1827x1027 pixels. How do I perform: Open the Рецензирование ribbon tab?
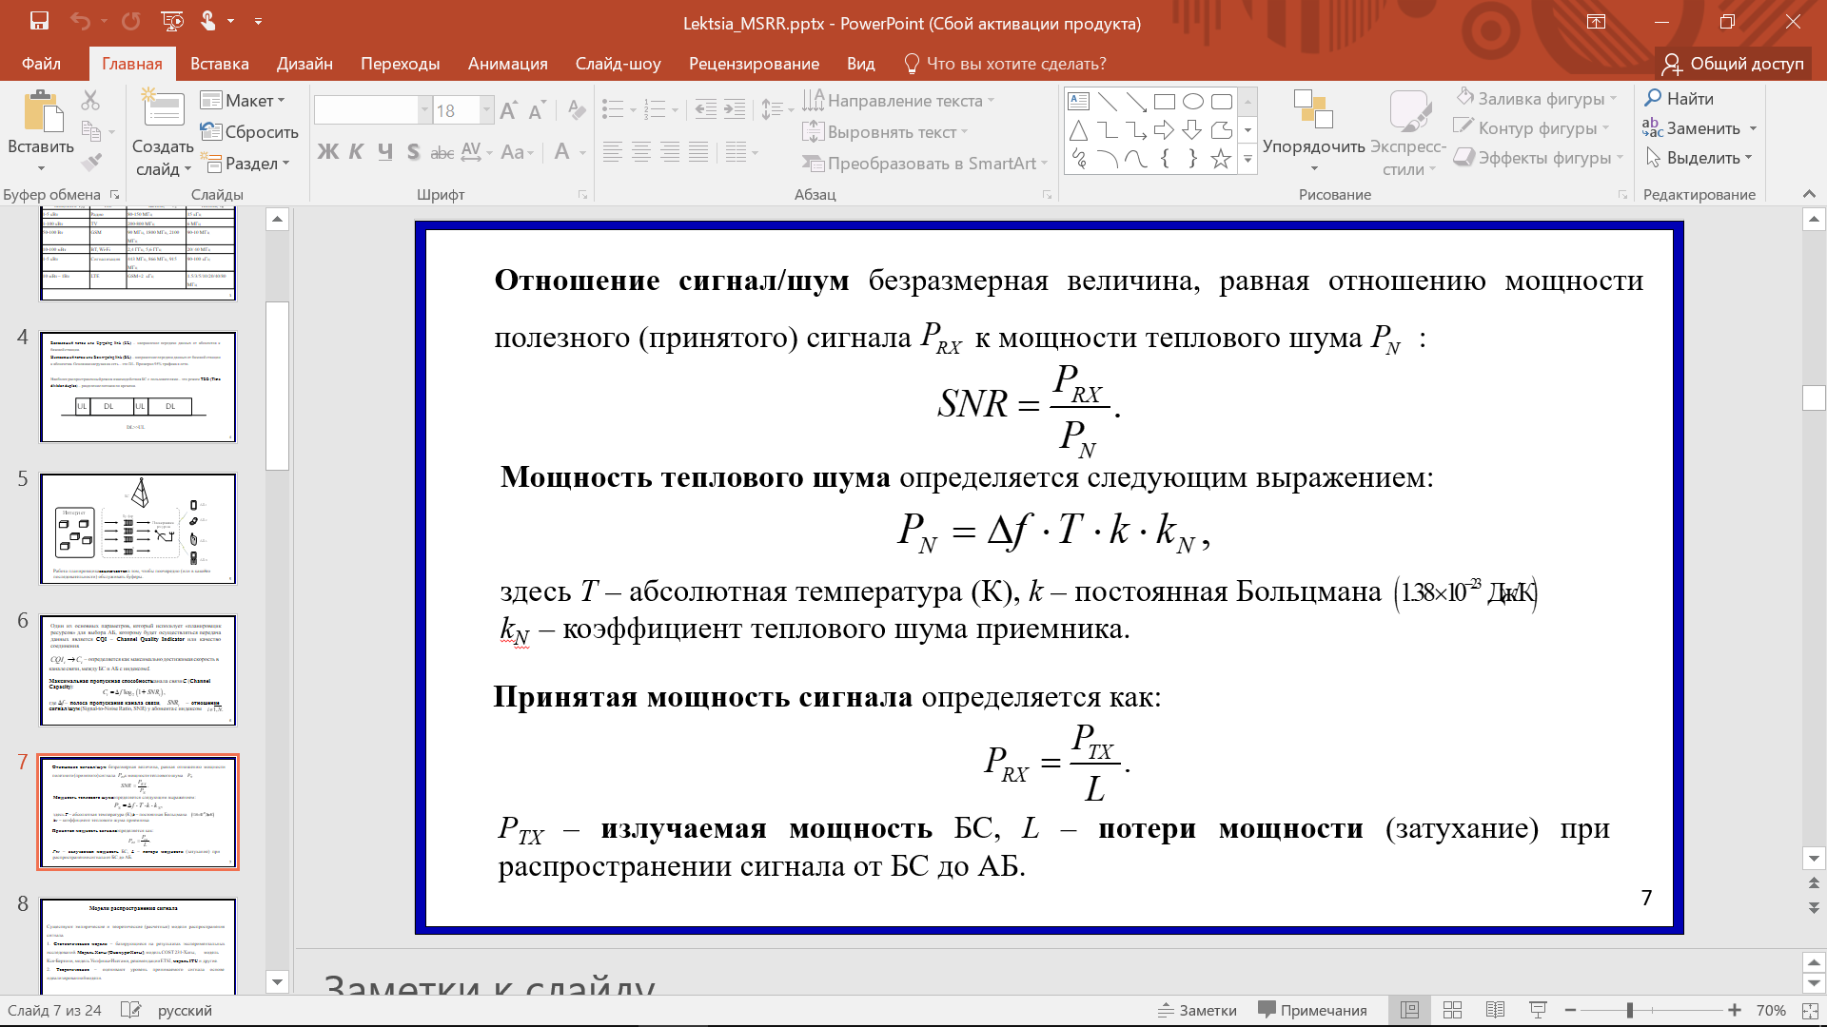(754, 63)
